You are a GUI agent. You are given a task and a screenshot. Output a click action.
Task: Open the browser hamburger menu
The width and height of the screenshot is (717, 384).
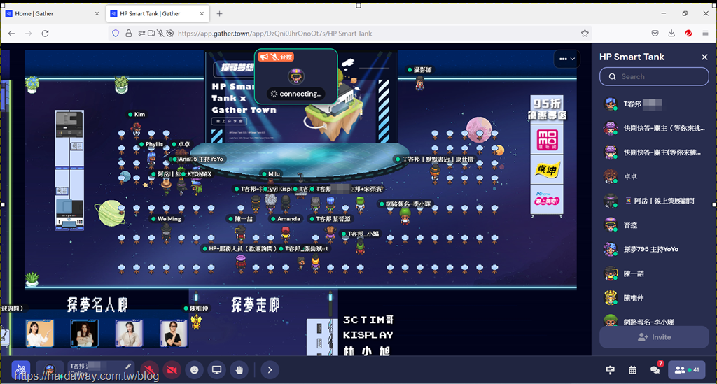click(x=705, y=34)
